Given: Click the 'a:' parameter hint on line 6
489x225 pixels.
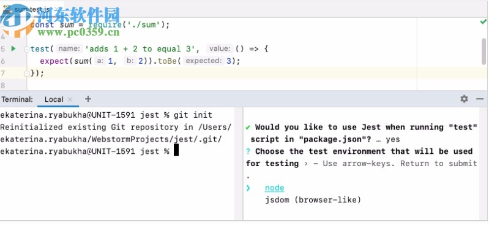Looking at the screenshot, I should tap(100, 61).
